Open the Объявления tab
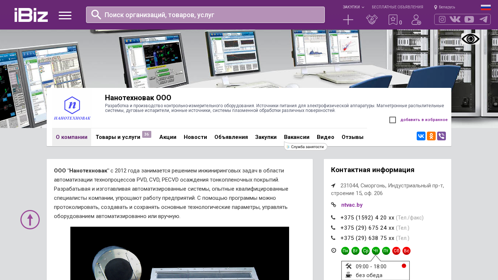The image size is (498, 280). coord(231,137)
